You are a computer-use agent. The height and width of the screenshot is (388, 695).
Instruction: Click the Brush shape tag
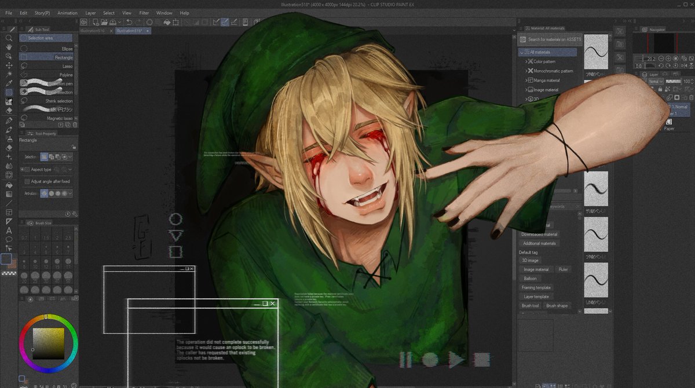click(557, 305)
